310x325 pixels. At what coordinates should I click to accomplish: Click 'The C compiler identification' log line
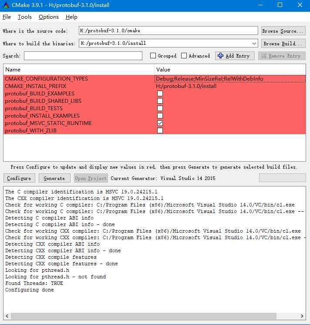pyautogui.click(x=81, y=192)
